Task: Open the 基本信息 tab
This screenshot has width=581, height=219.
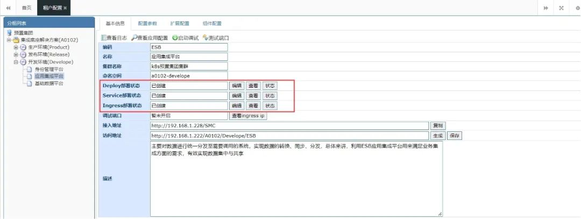Action: (115, 23)
